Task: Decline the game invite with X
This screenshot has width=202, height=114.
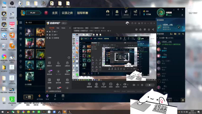Action: tap(183, 27)
